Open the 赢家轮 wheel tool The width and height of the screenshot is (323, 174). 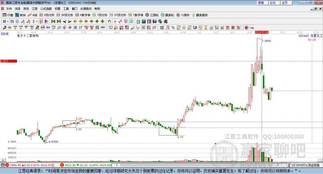167,15
